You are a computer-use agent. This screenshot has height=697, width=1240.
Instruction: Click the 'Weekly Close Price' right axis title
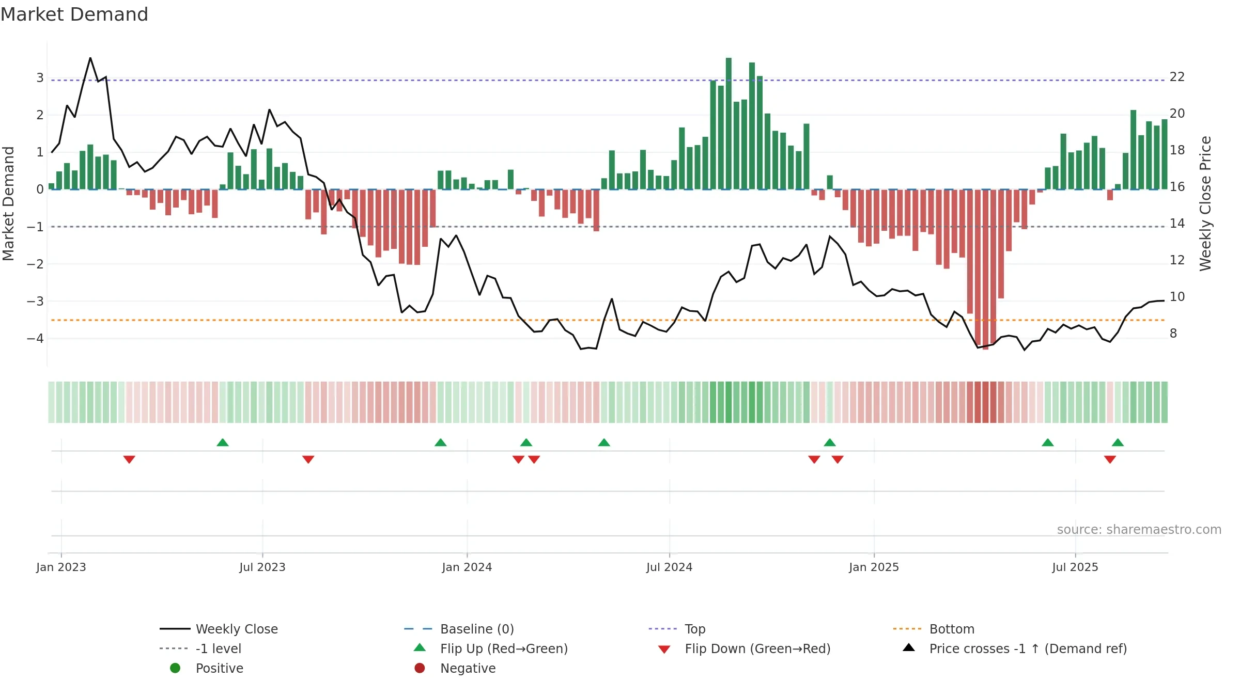tap(1205, 203)
